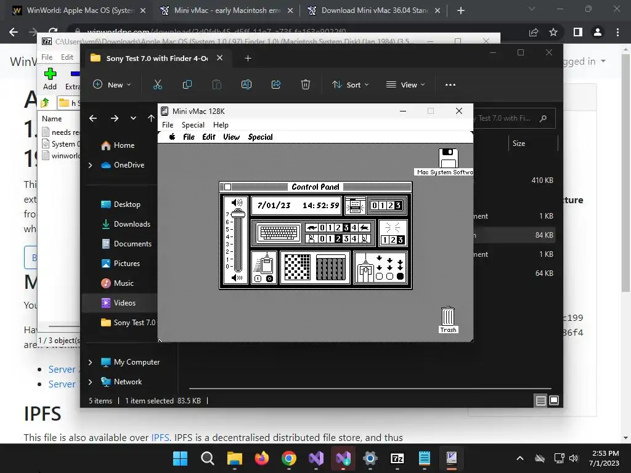Click the turtle slow key repeat icon
Image resolution: width=631 pixels, height=473 pixels.
[x=311, y=228]
